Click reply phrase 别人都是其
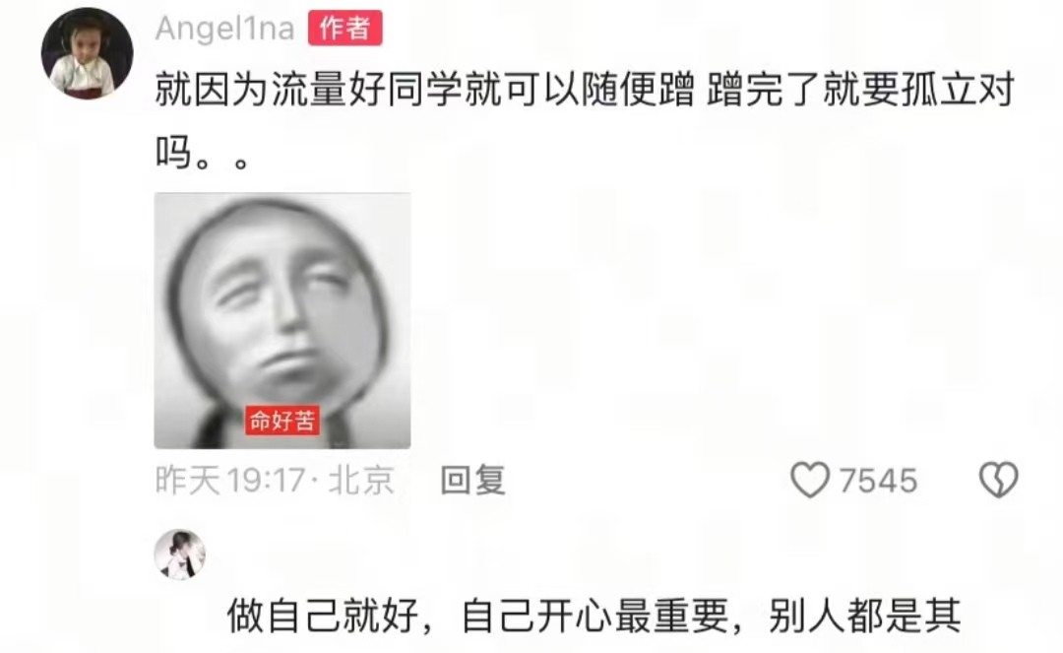Image resolution: width=1063 pixels, height=653 pixels. pyautogui.click(x=864, y=616)
